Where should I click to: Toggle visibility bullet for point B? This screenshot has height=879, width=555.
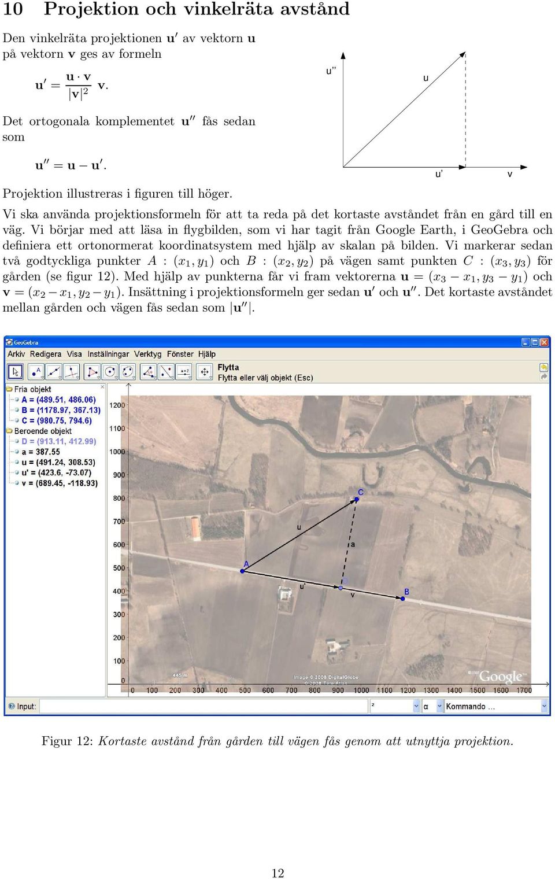click(x=17, y=410)
